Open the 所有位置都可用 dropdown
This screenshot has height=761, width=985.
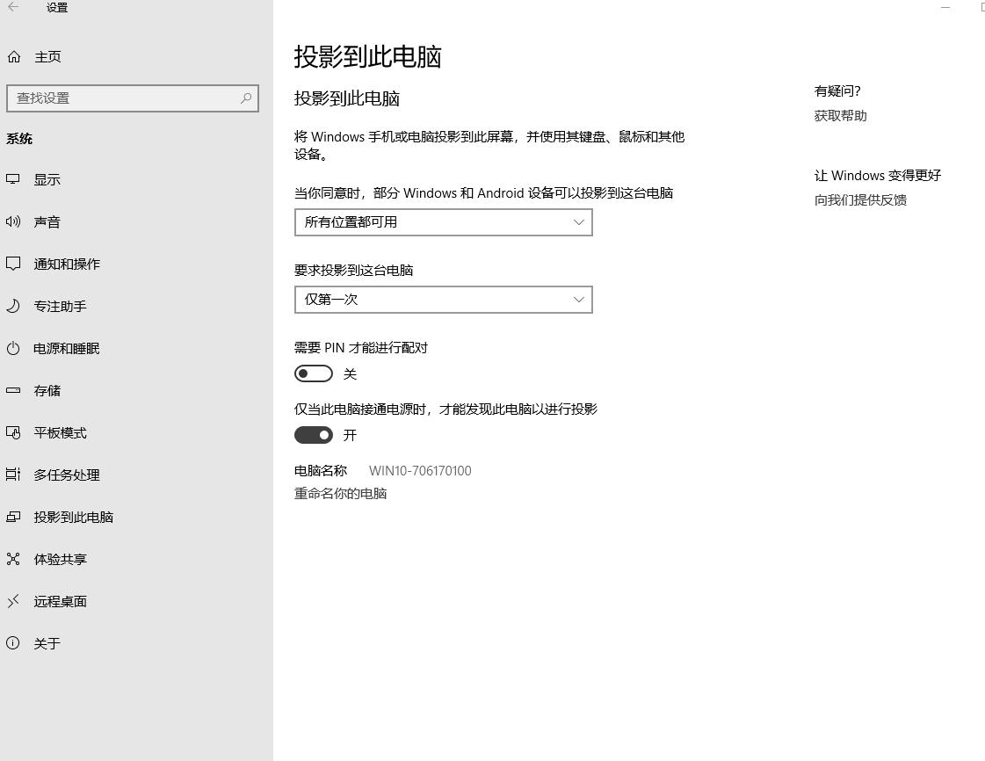(443, 222)
